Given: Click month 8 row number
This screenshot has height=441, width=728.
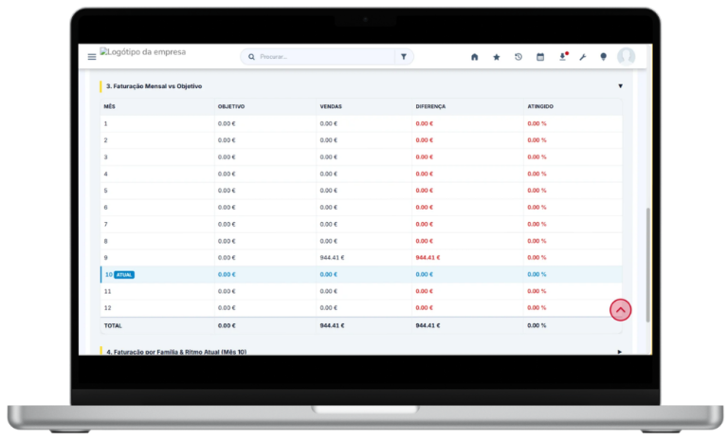Looking at the screenshot, I should (106, 241).
